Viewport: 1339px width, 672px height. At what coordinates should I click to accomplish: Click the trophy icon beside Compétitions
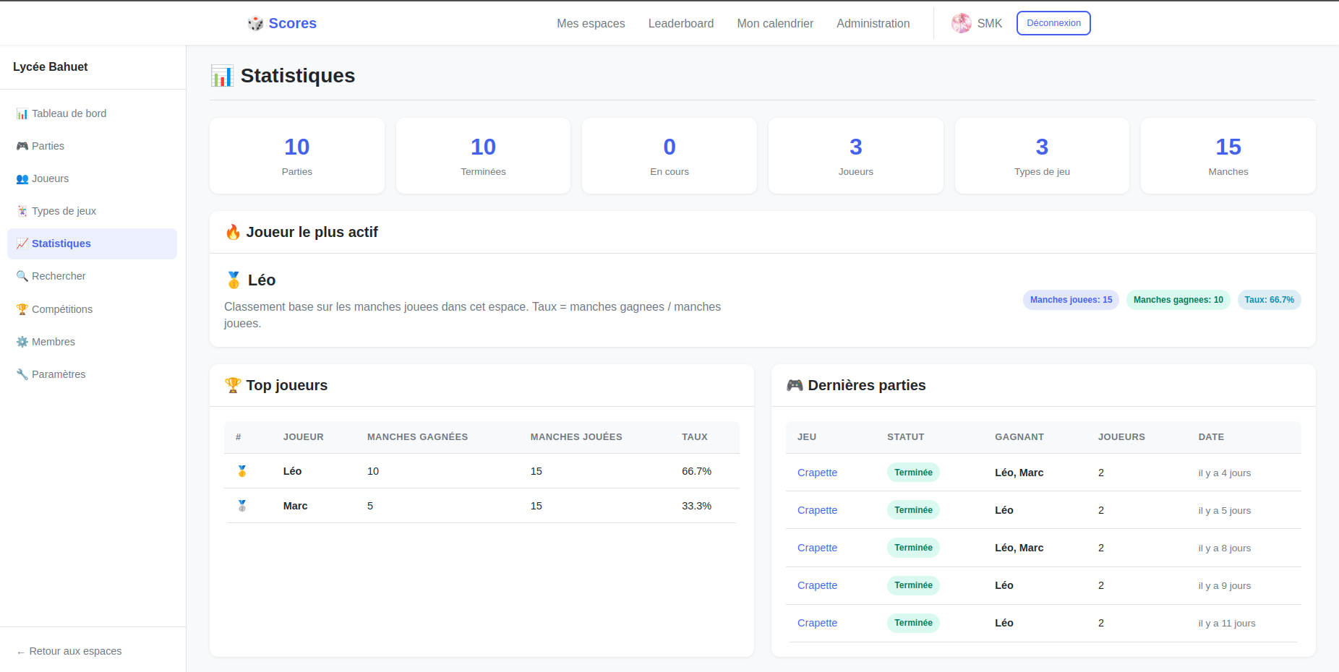pyautogui.click(x=22, y=309)
